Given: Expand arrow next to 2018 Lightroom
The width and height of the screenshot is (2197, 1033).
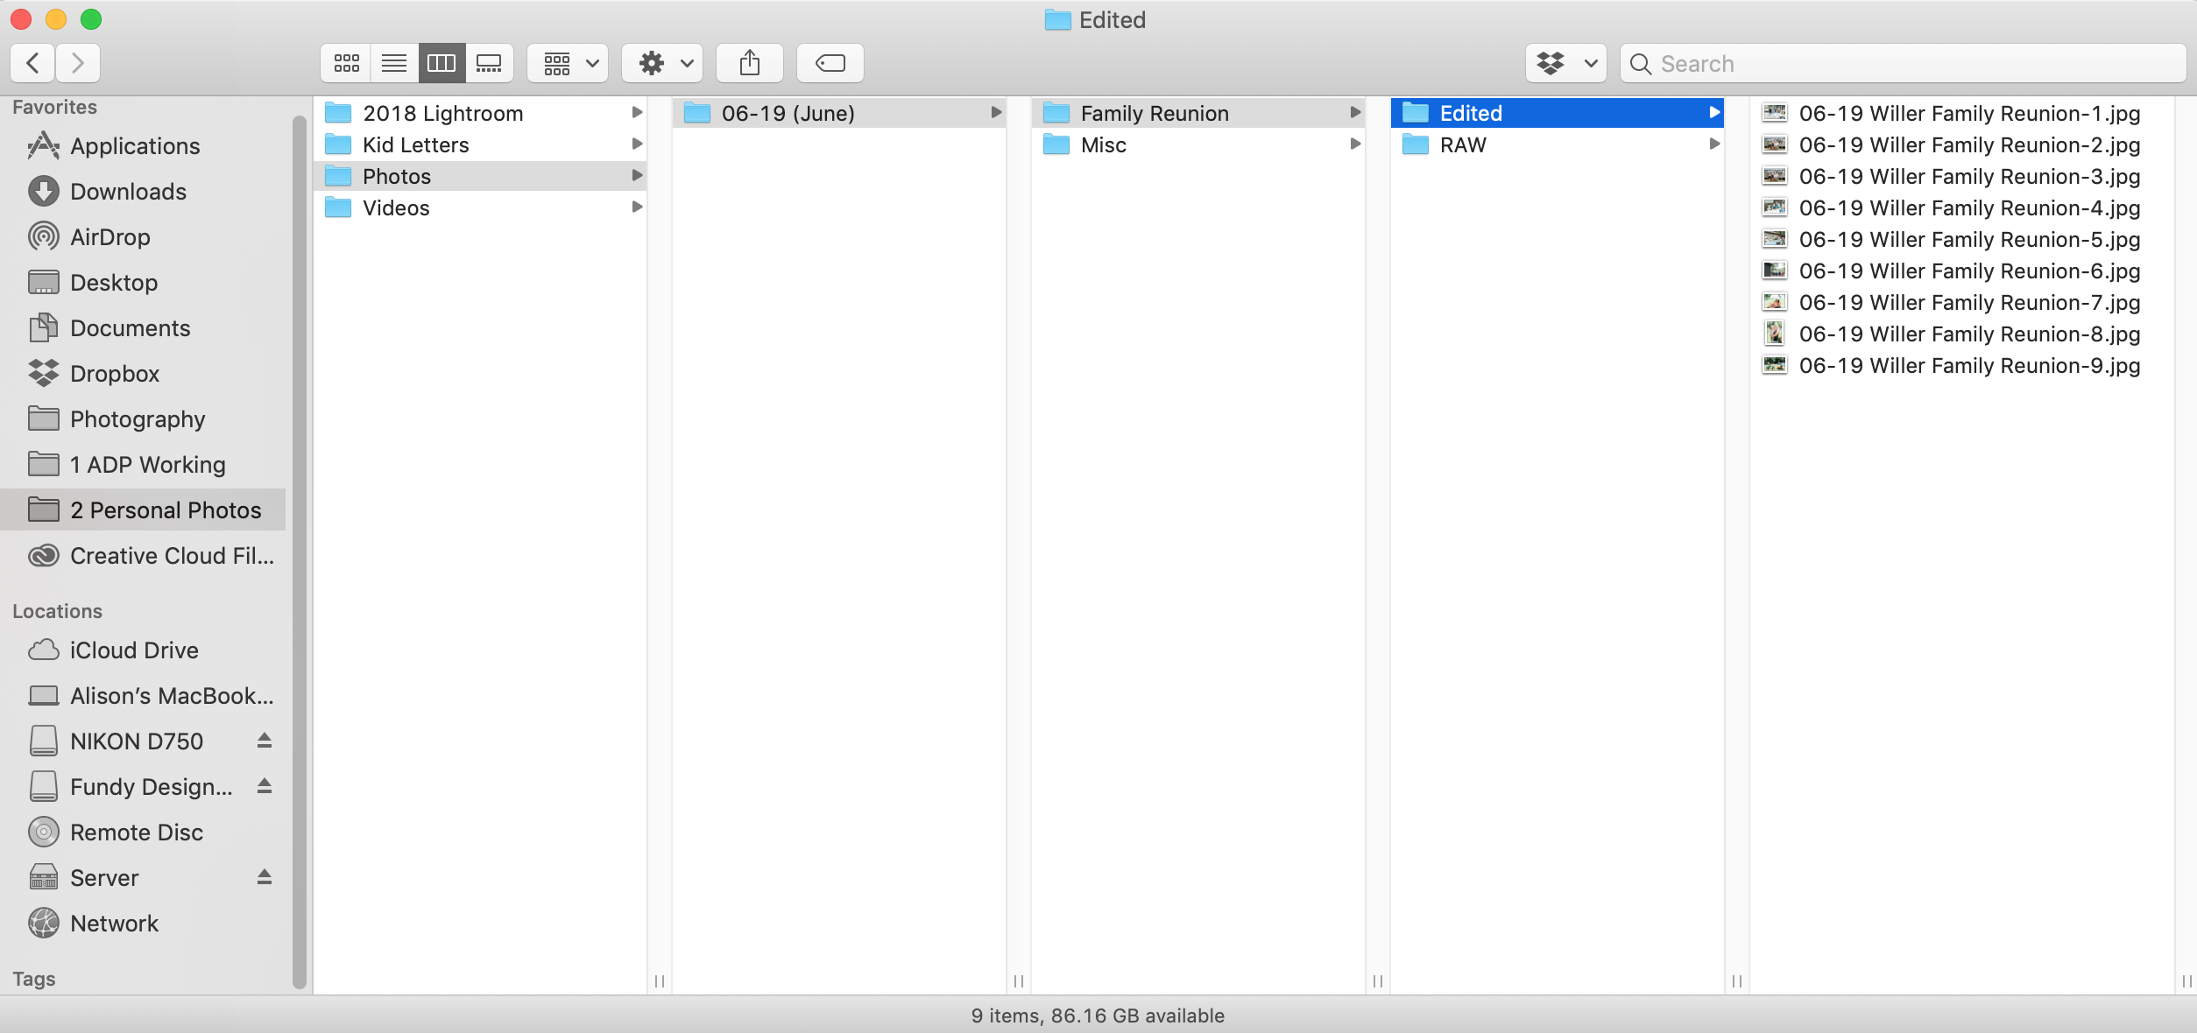Looking at the screenshot, I should tap(637, 112).
